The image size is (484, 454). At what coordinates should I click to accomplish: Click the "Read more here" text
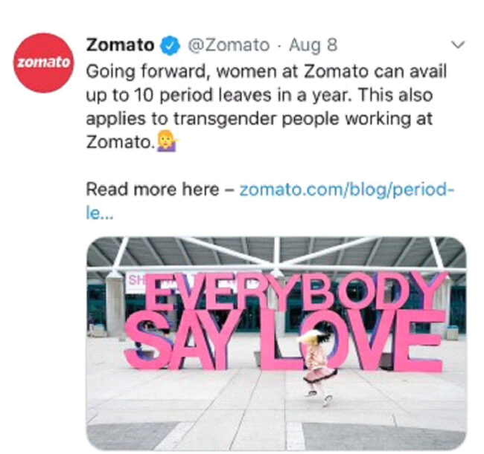pos(153,189)
